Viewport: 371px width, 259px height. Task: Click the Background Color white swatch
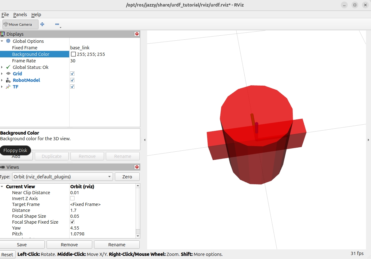coord(73,54)
